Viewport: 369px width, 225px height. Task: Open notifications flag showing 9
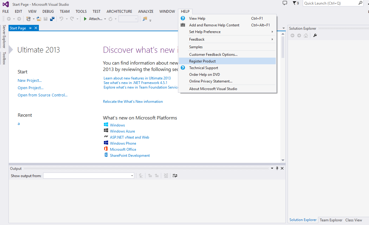click(x=296, y=3)
